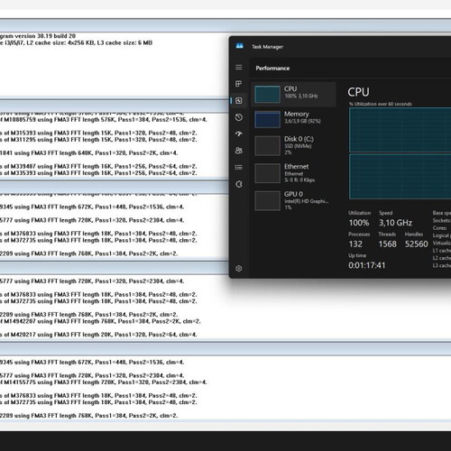Select the CPU performance entry
This screenshot has height=451, width=451.
click(x=294, y=94)
